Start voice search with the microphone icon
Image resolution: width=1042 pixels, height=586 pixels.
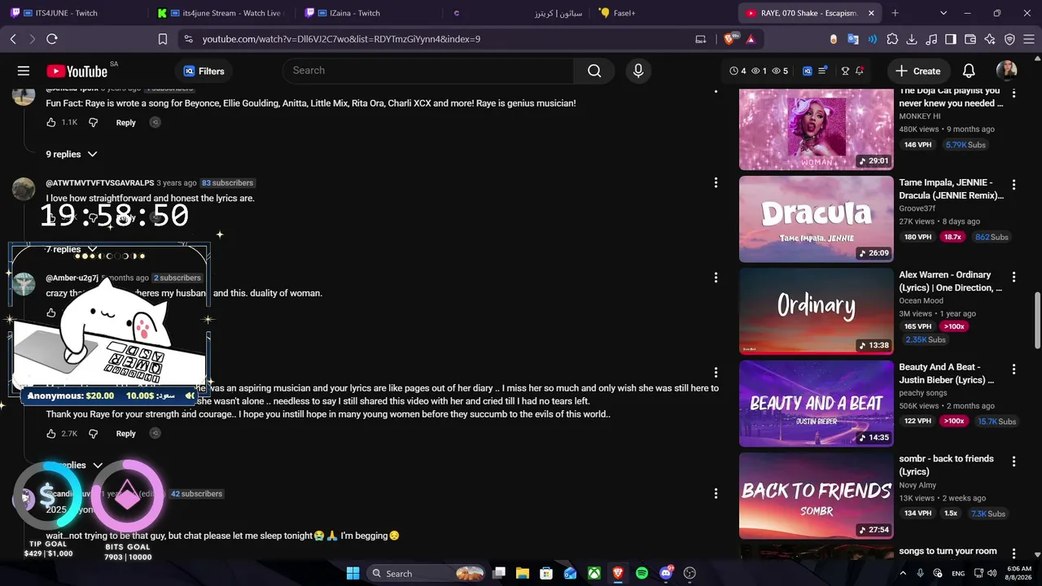pos(638,71)
